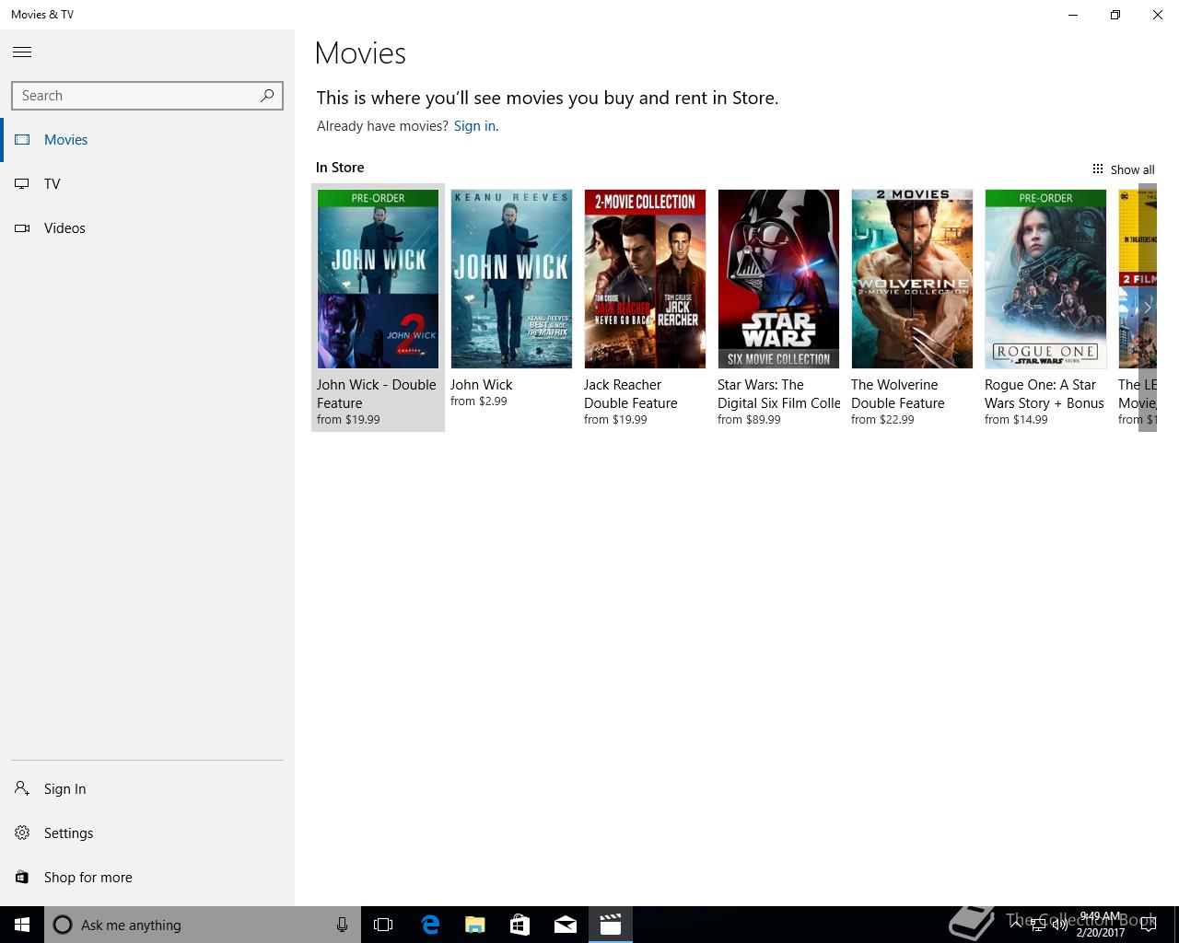Click into the Search input field
The image size is (1179, 943).
[x=147, y=96]
